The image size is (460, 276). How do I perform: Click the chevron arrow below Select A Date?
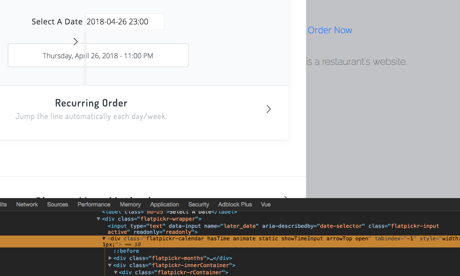75,42
